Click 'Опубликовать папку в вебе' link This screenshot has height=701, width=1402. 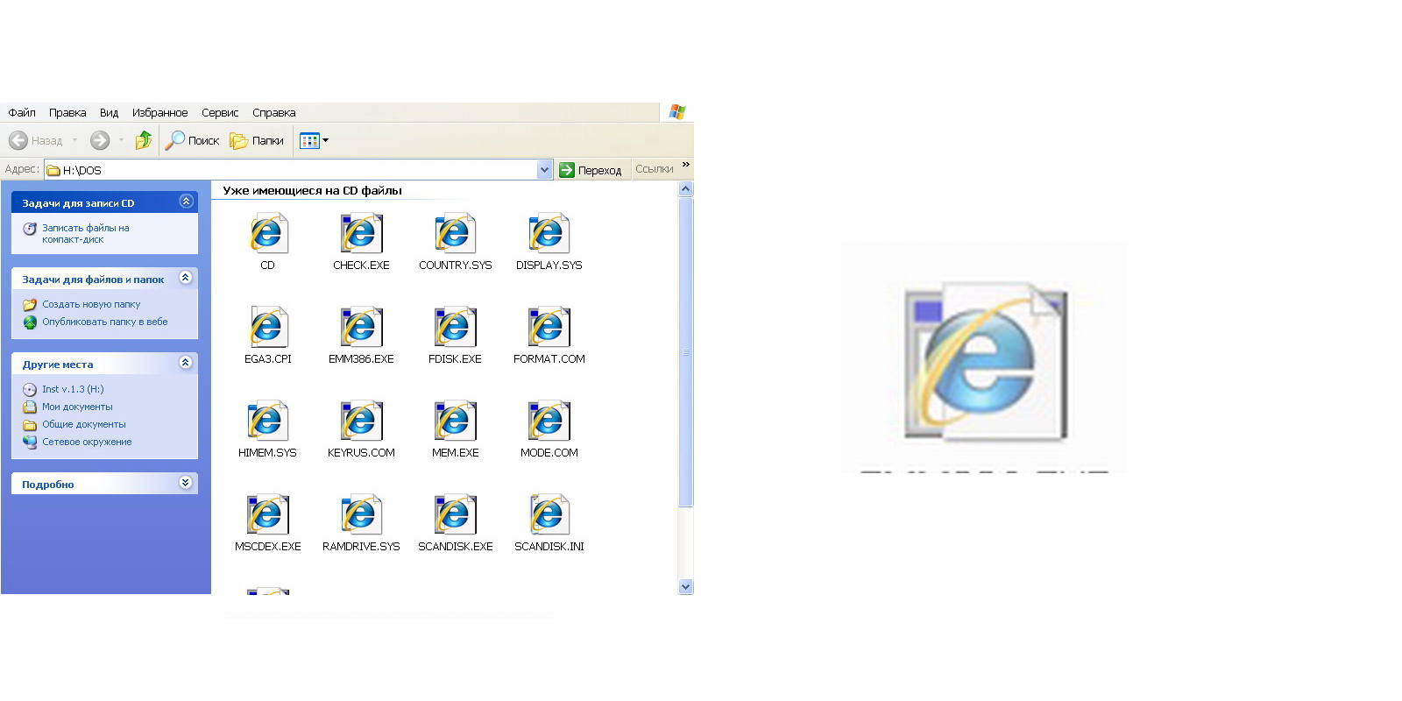pos(105,322)
